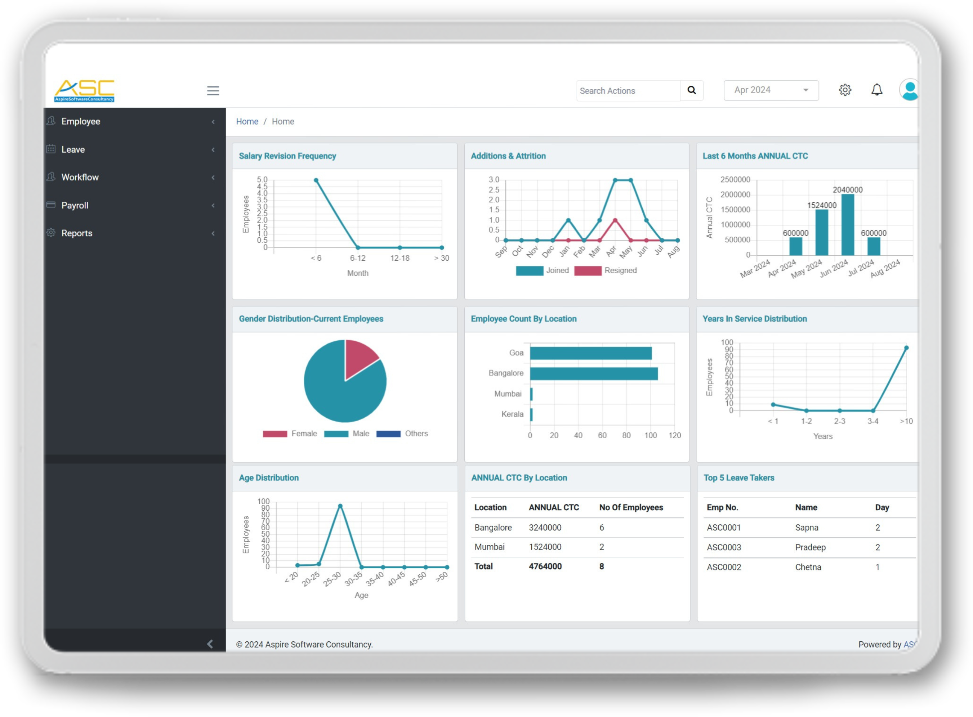Toggle the Female legend swatch
The image size is (973, 717).
pyautogui.click(x=275, y=434)
